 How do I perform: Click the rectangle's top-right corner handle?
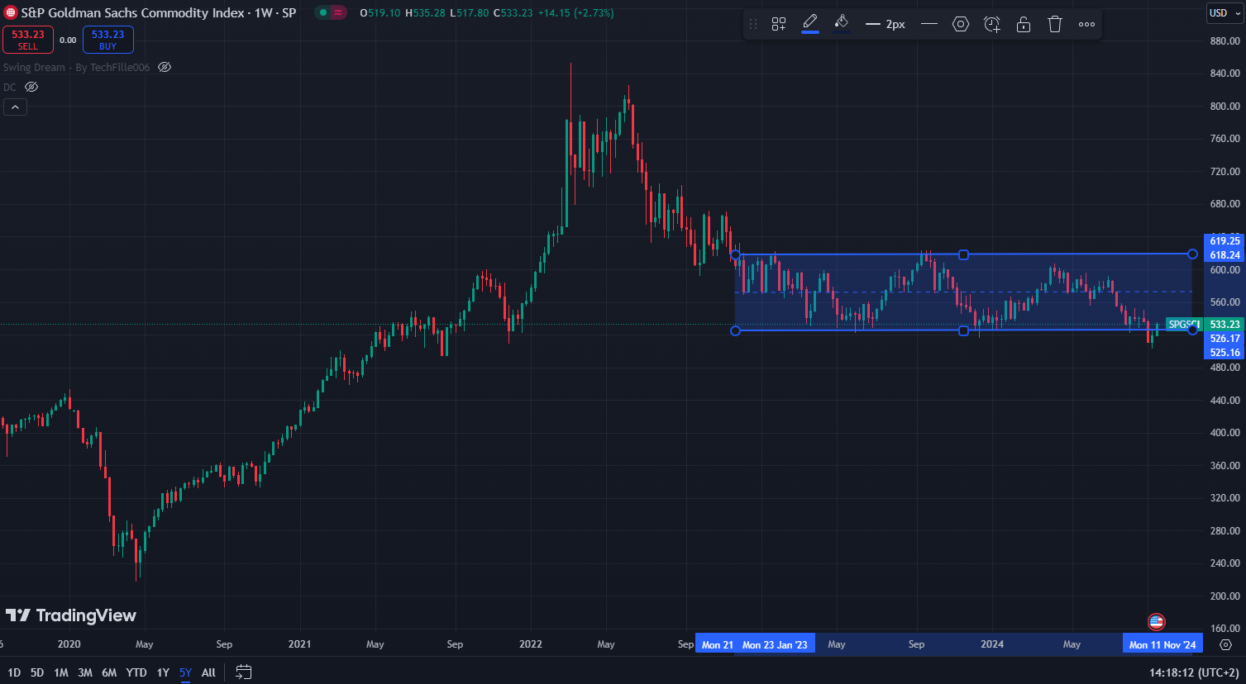(1192, 254)
